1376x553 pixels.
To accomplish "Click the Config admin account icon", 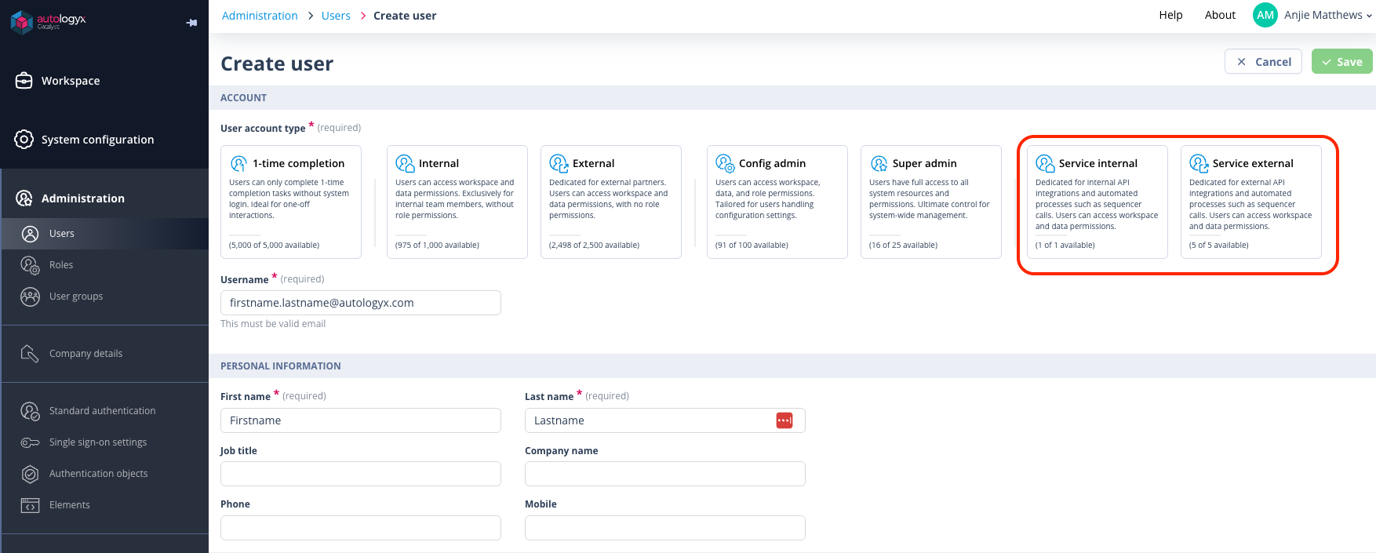I will (725, 163).
